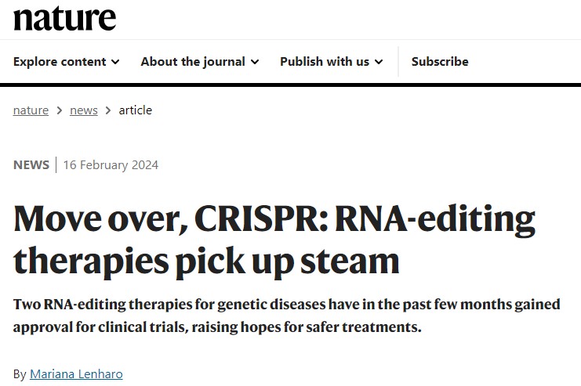Viewport: 581px width, 386px height.
Task: Navigate to the news breadcrumb link
Action: [x=84, y=110]
